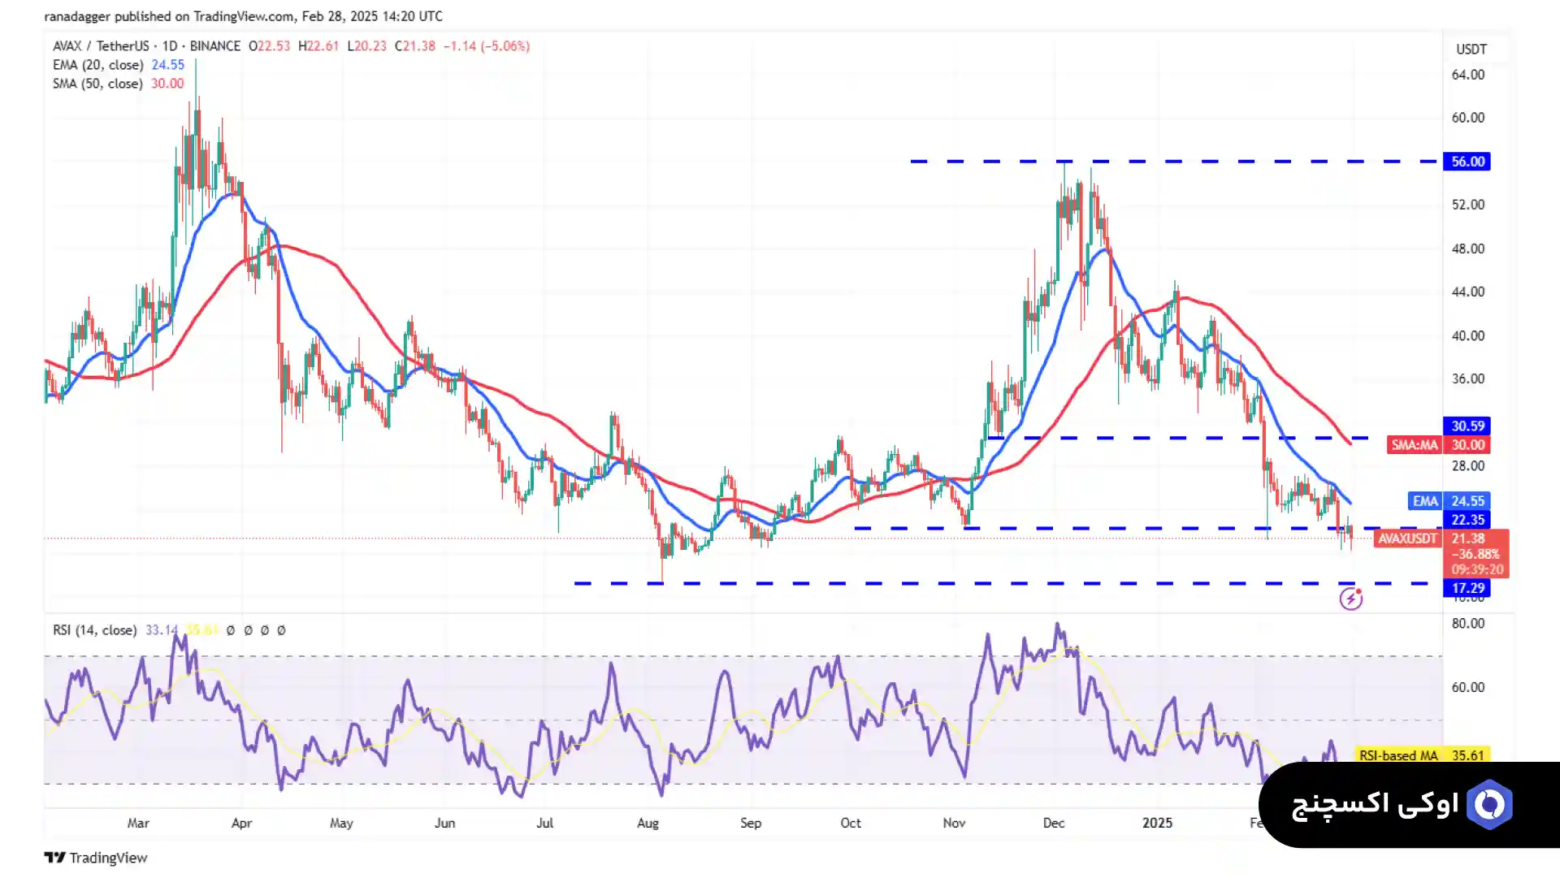
Task: Click the 33.14 RSI value in legend
Action: tap(162, 630)
